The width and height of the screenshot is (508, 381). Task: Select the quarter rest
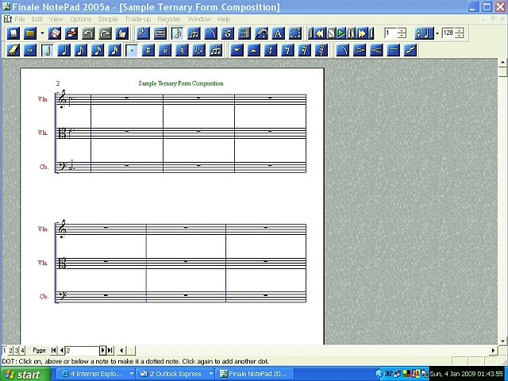271,51
